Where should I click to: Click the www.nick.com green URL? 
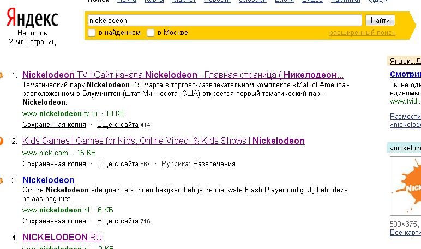45,153
